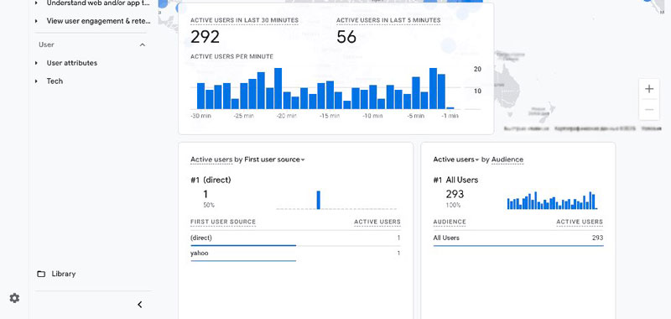671x319 pixels.
Task: Zoom in on the map with plus button
Action: pyautogui.click(x=649, y=89)
